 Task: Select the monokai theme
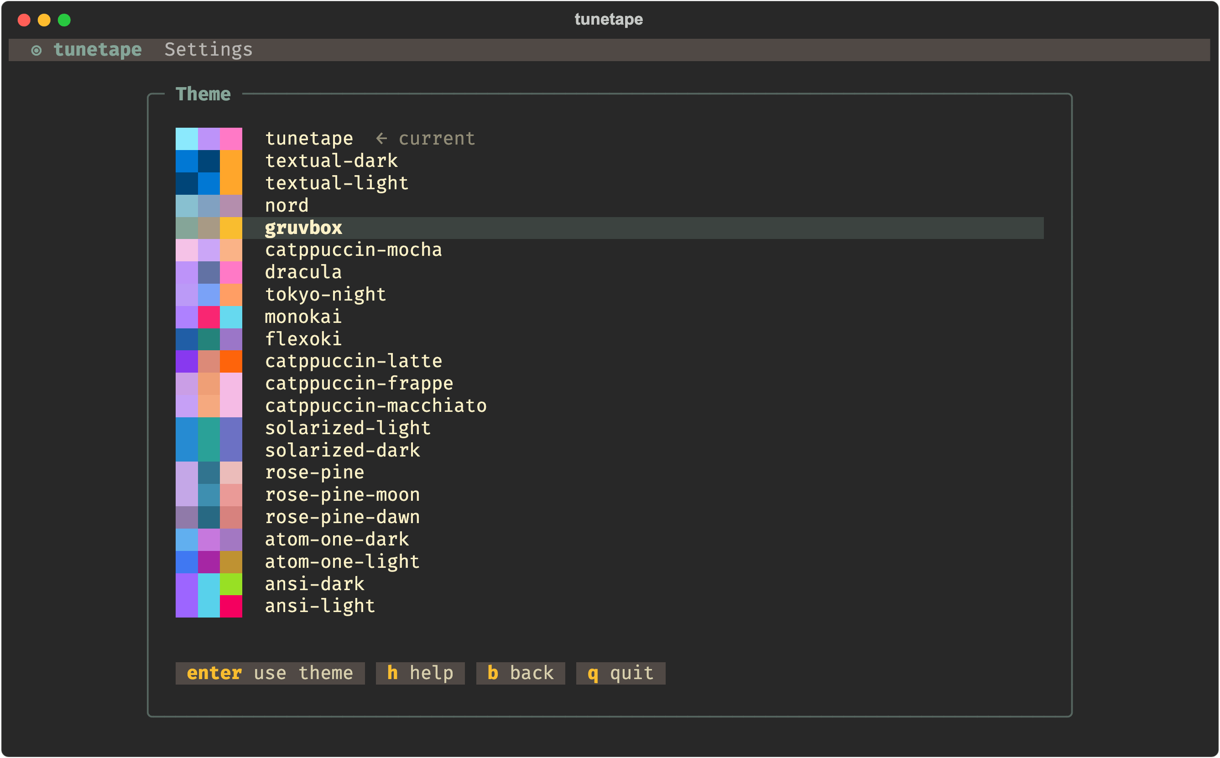tap(609, 317)
